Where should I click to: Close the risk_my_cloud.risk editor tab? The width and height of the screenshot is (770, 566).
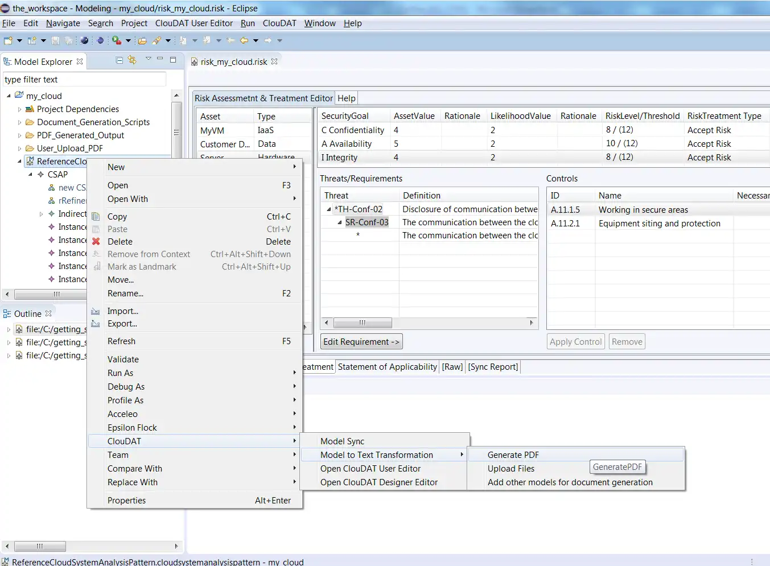click(x=274, y=61)
